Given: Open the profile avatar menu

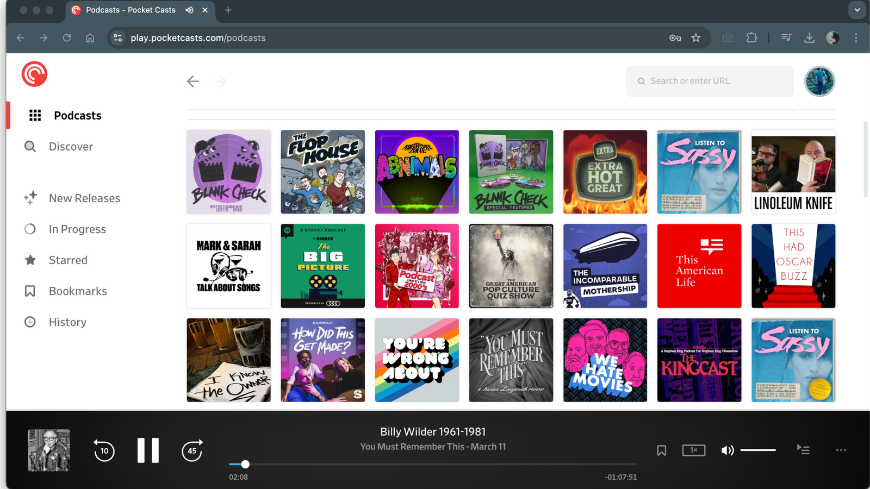Looking at the screenshot, I should (x=819, y=81).
